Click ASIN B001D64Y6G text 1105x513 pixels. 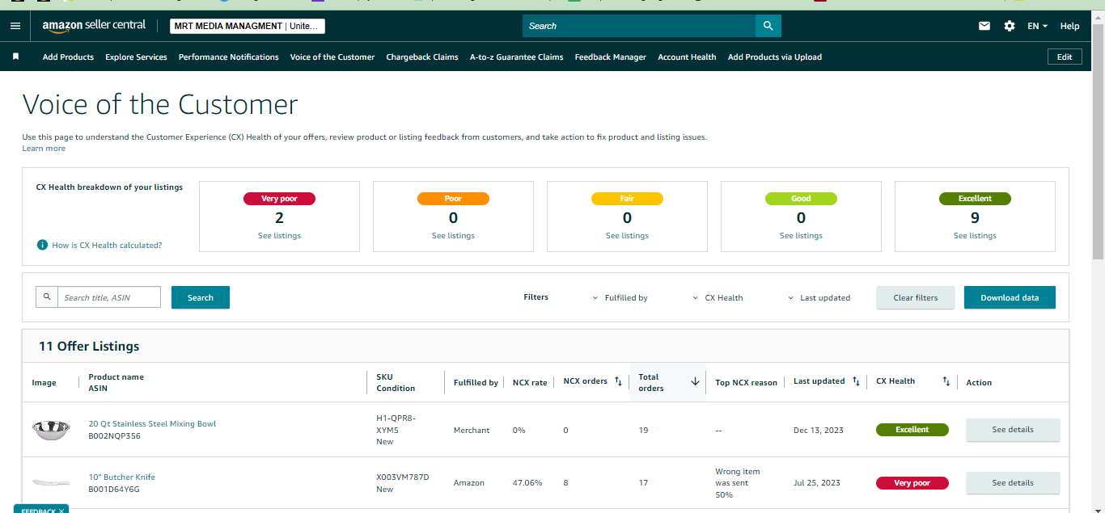point(114,490)
